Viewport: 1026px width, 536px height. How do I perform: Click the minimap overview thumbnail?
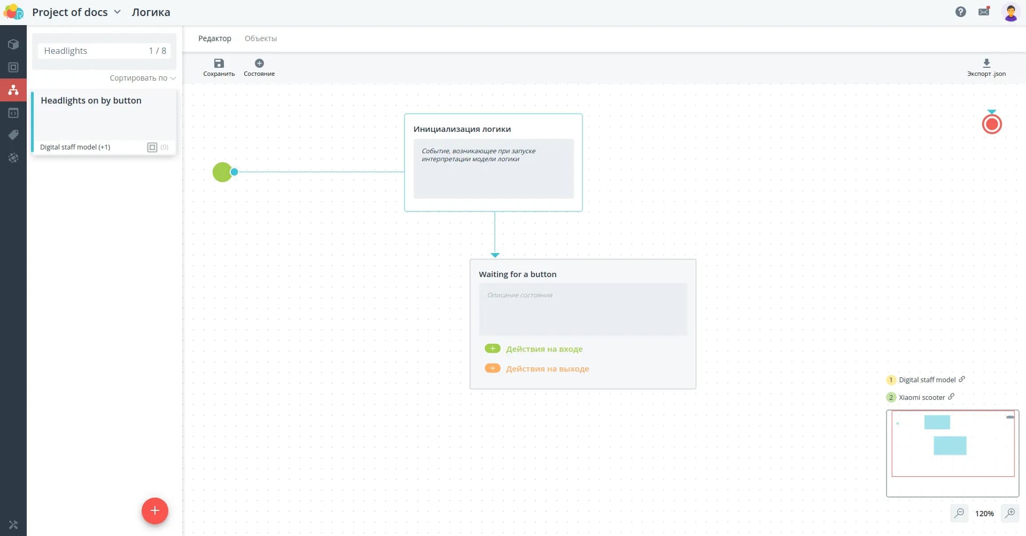coord(952,453)
